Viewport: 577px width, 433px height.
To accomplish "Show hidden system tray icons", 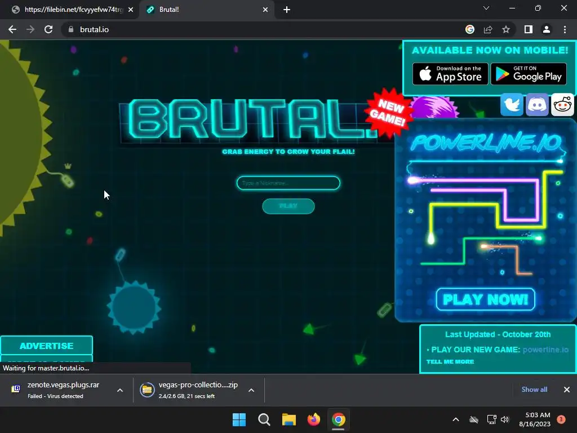I will coord(455,419).
